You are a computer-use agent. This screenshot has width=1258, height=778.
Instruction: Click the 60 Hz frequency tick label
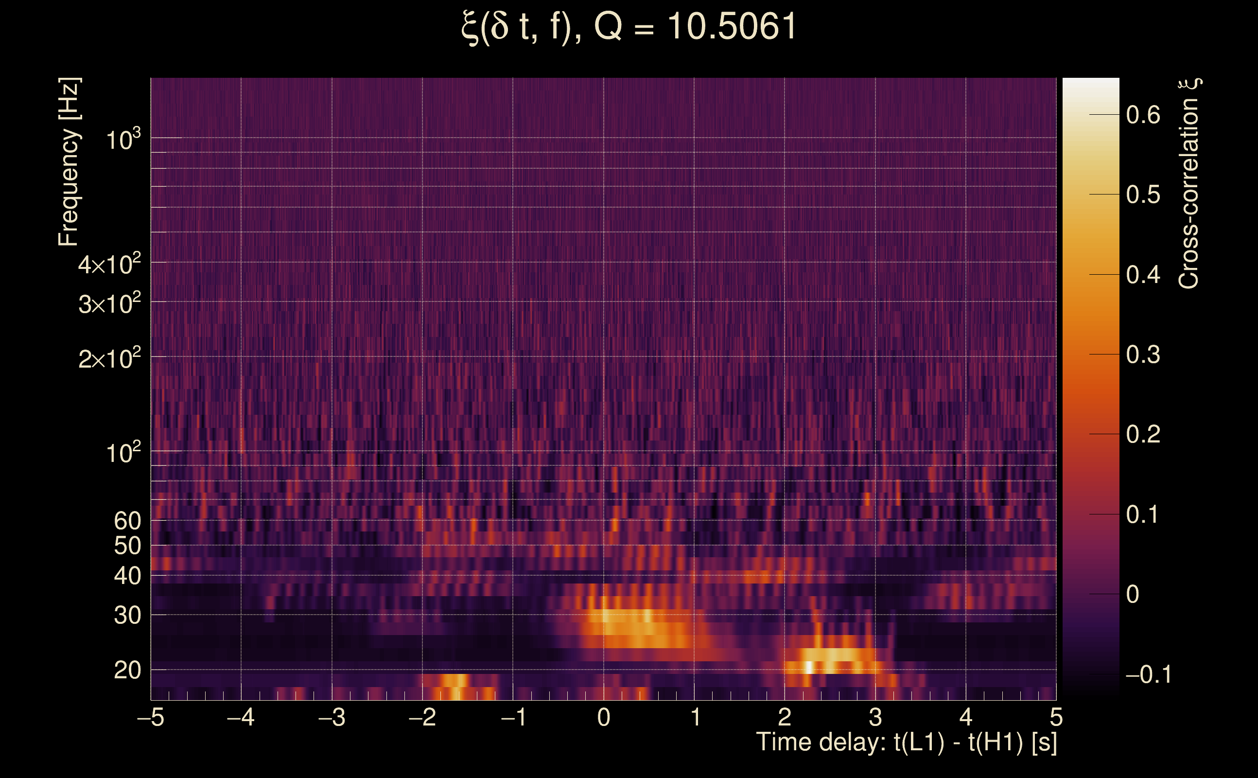127,521
